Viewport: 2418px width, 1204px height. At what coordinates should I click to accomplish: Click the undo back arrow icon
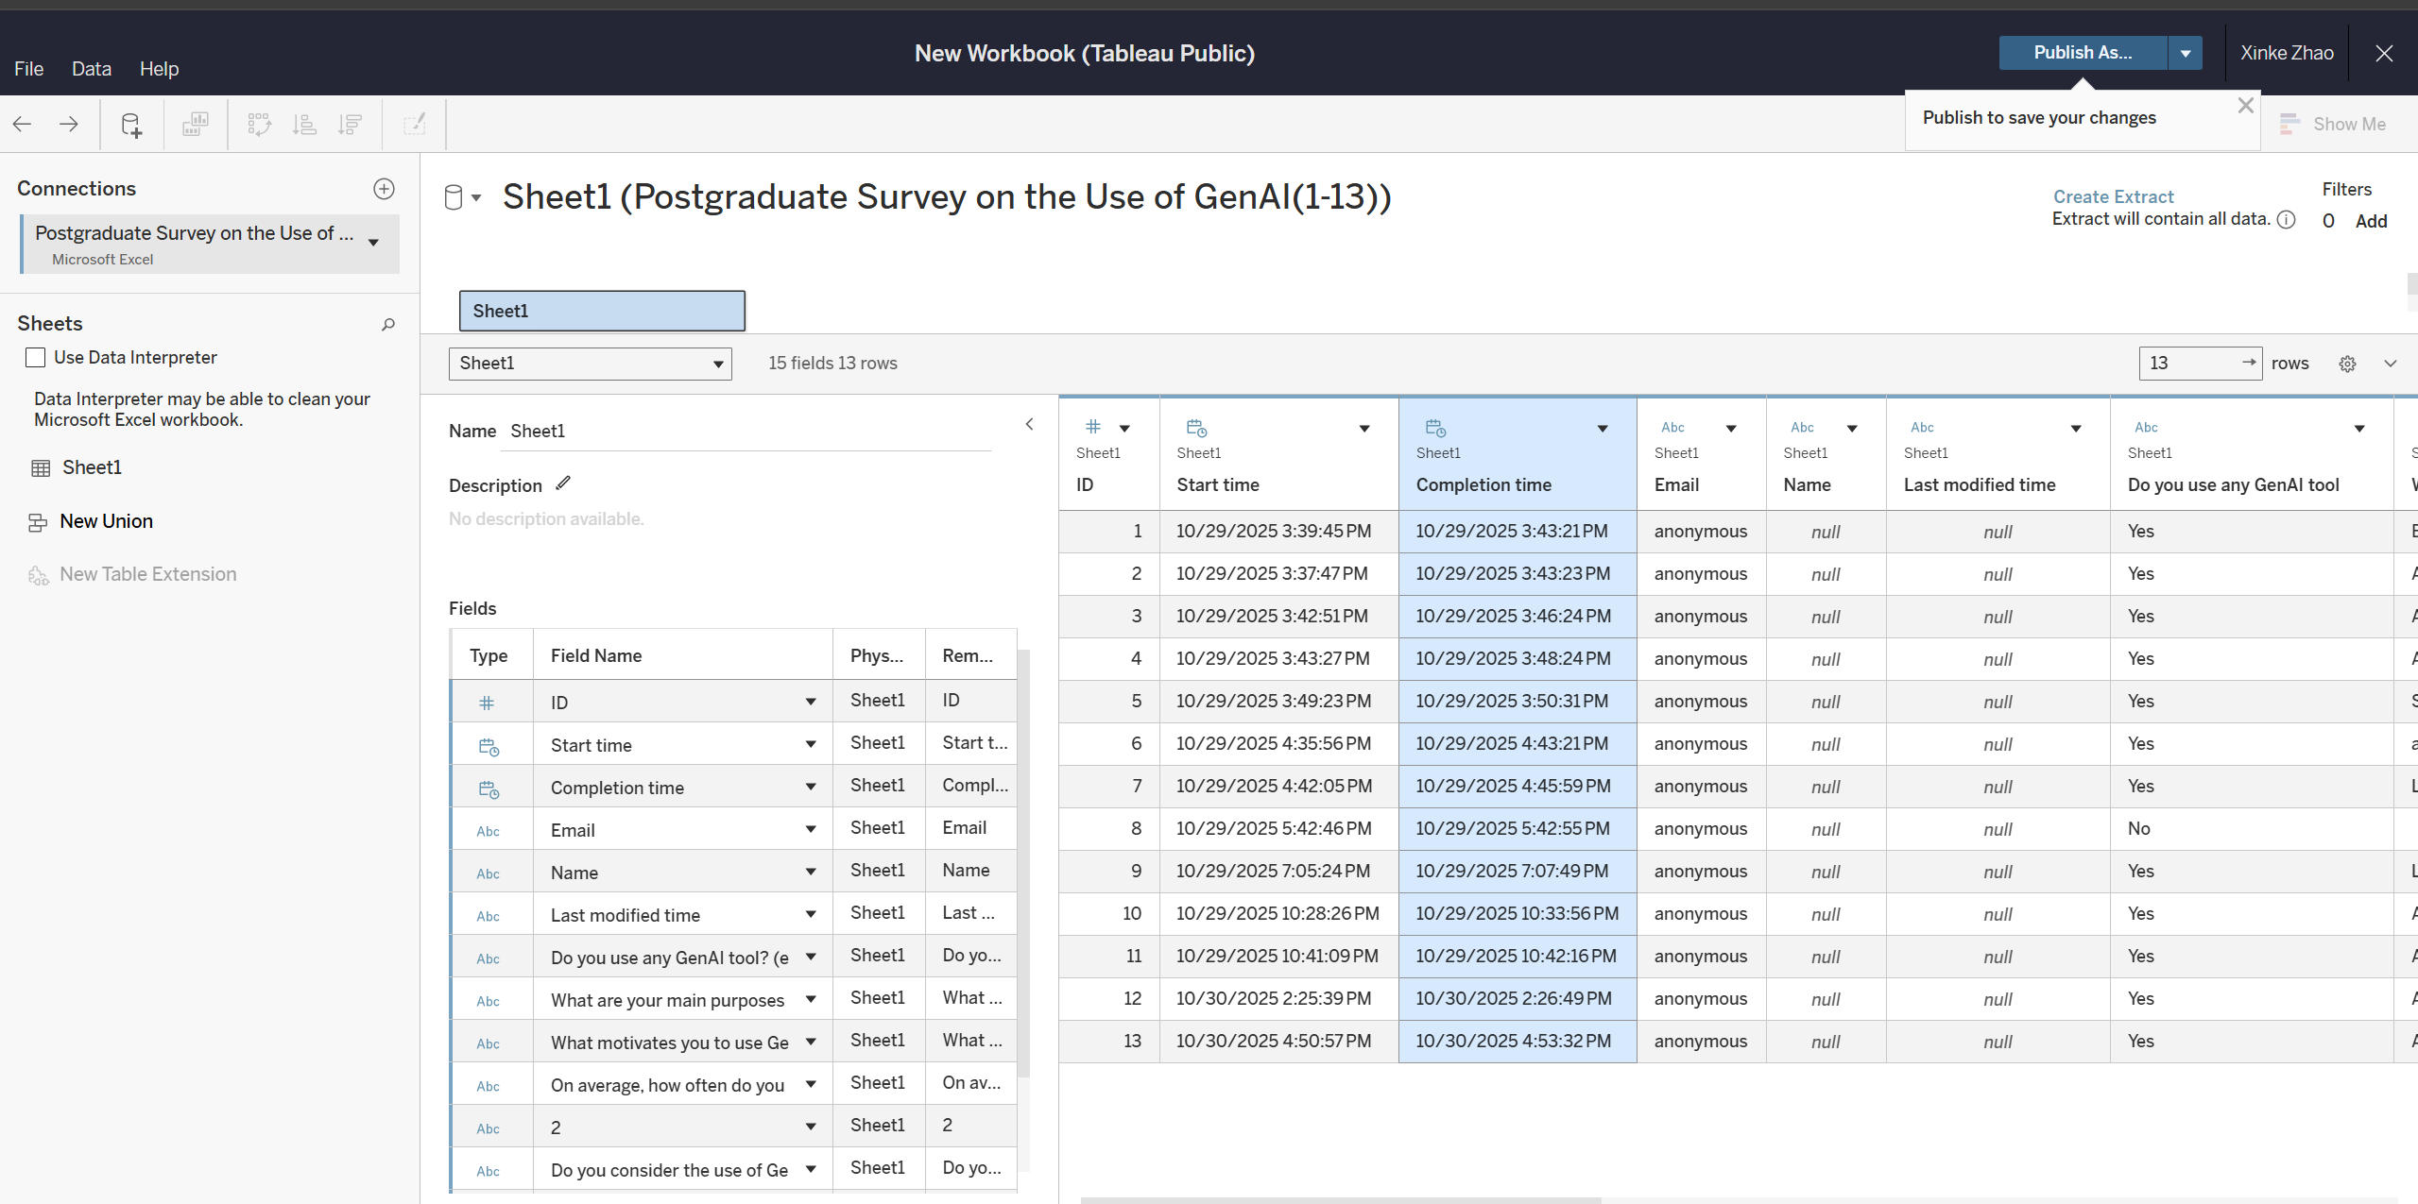23,124
